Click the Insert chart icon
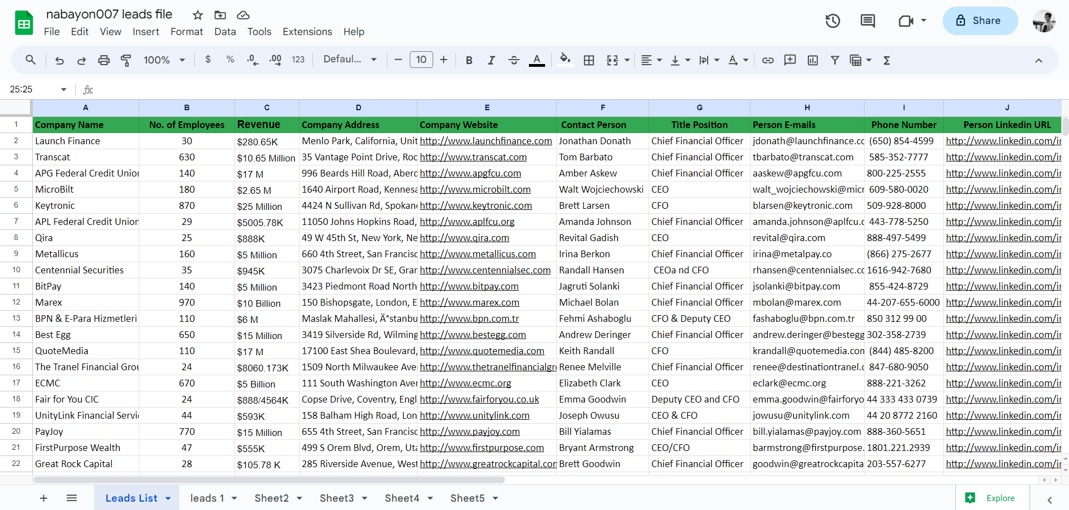1069x510 pixels. (x=812, y=60)
